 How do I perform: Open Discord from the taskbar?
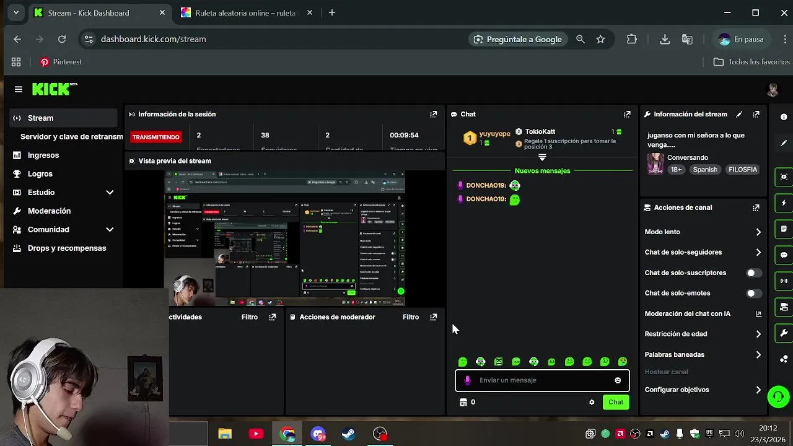click(x=318, y=434)
